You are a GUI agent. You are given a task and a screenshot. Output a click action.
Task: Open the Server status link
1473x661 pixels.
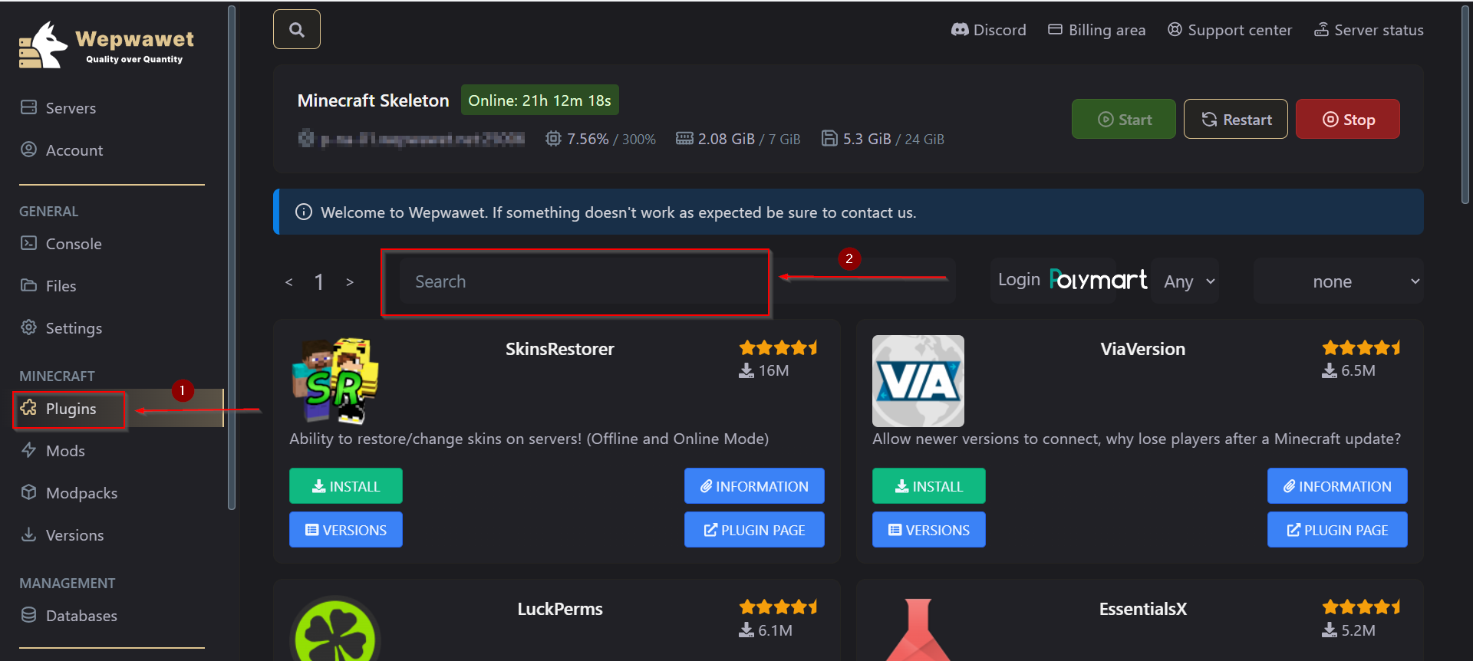pyautogui.click(x=1369, y=30)
